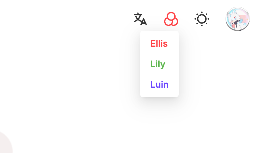Screen dimensions: 261x153
Task: Apply the green Lily color scheme
Action: pos(158,64)
